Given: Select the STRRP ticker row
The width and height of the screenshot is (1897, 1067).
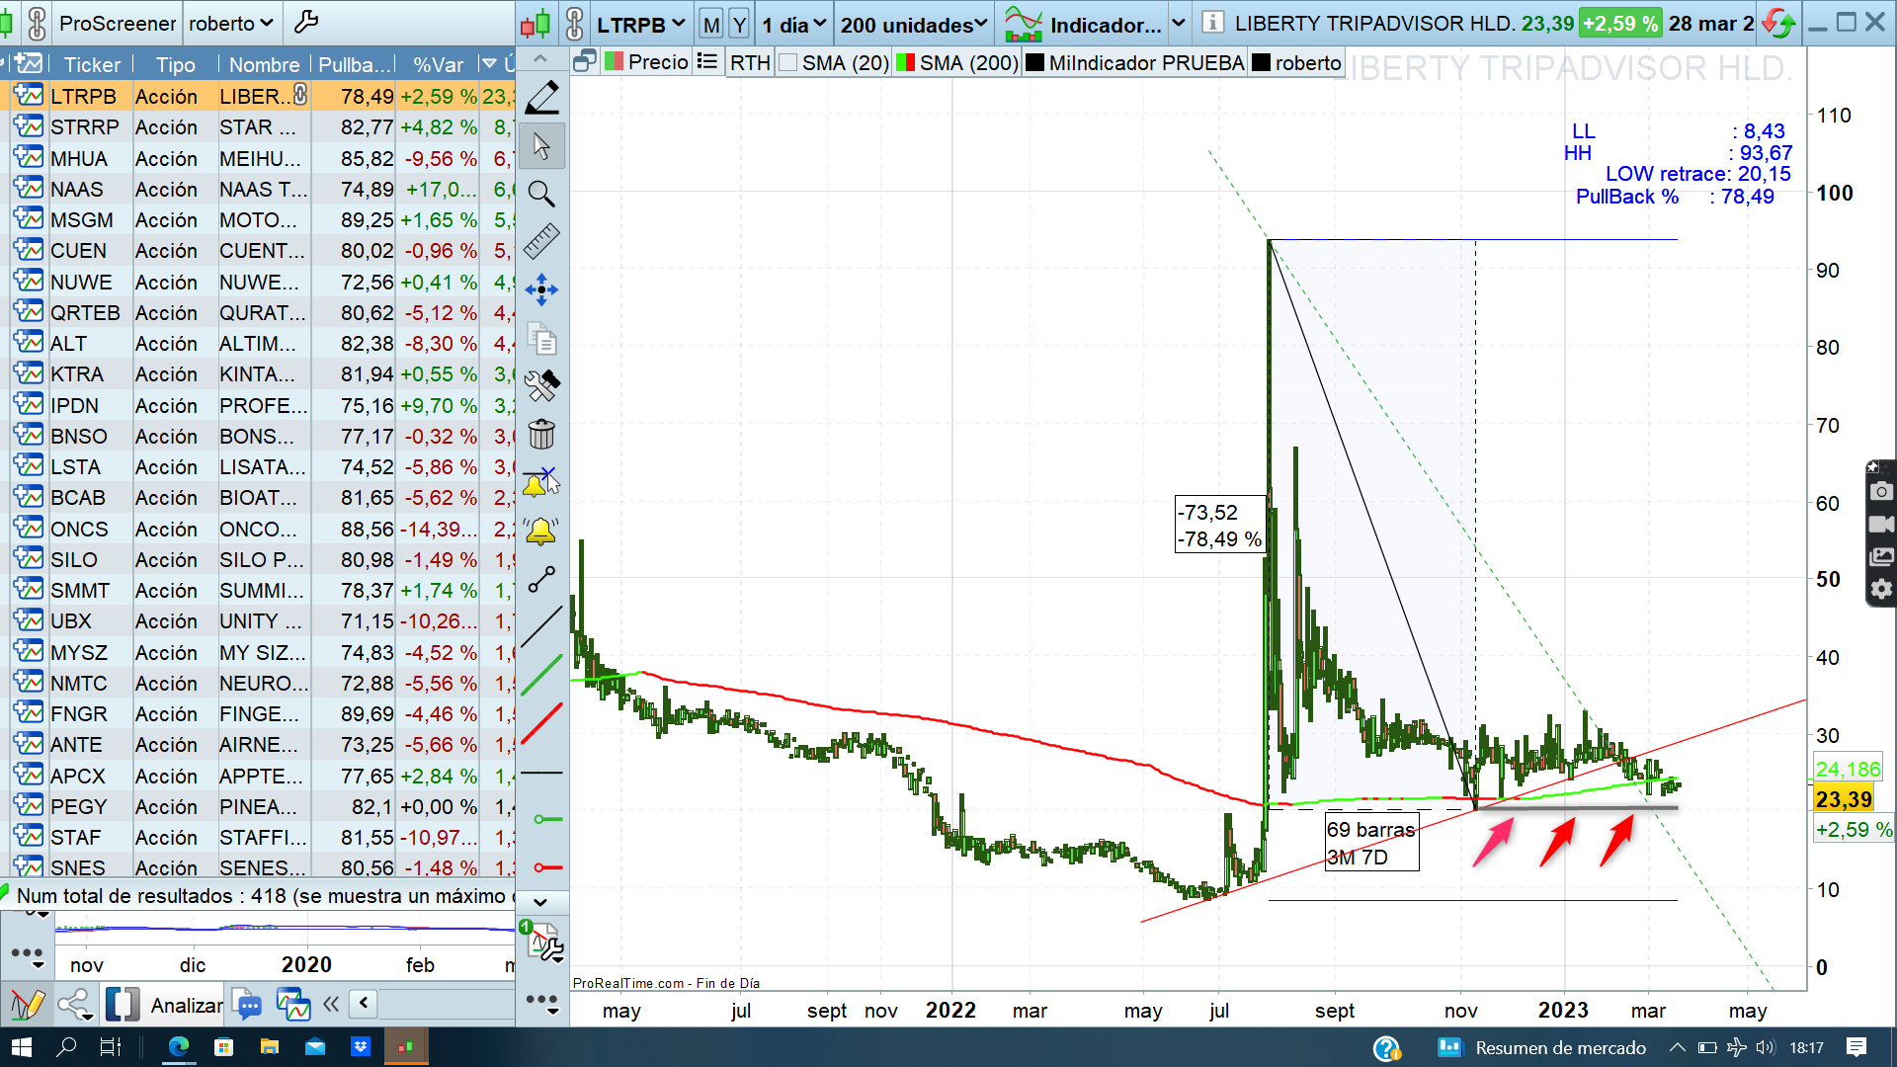Looking at the screenshot, I should [x=85, y=127].
